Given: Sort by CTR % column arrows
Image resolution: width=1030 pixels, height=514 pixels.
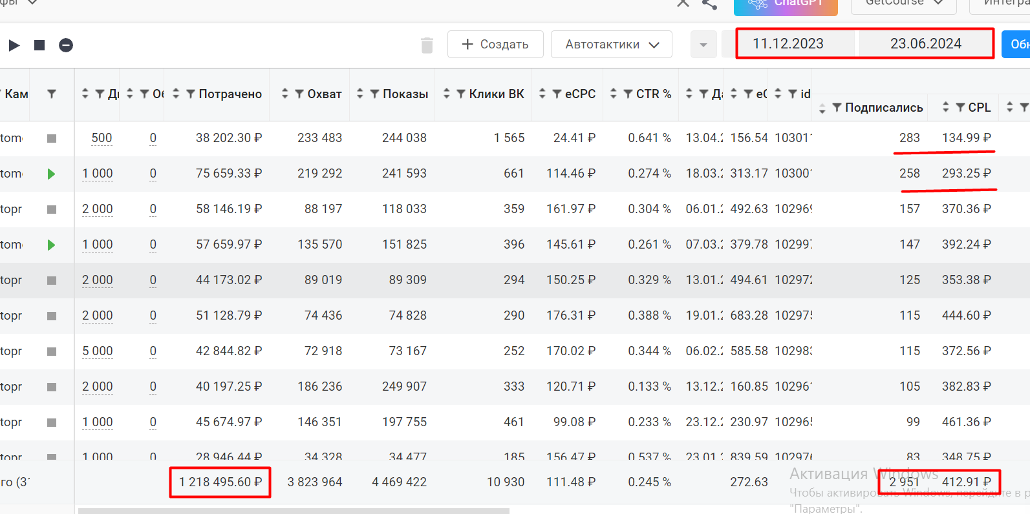Looking at the screenshot, I should [x=613, y=94].
